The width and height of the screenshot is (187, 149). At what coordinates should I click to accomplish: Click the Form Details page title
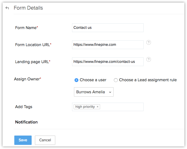pyautogui.click(x=28, y=8)
